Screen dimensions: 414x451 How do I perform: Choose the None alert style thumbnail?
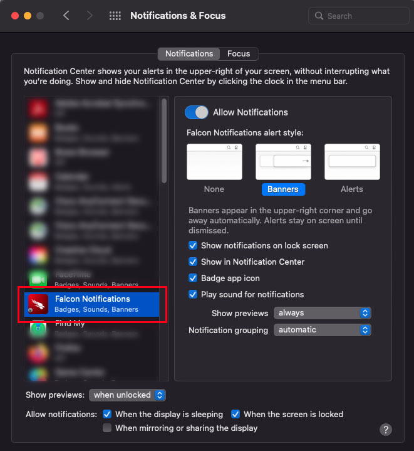214,162
